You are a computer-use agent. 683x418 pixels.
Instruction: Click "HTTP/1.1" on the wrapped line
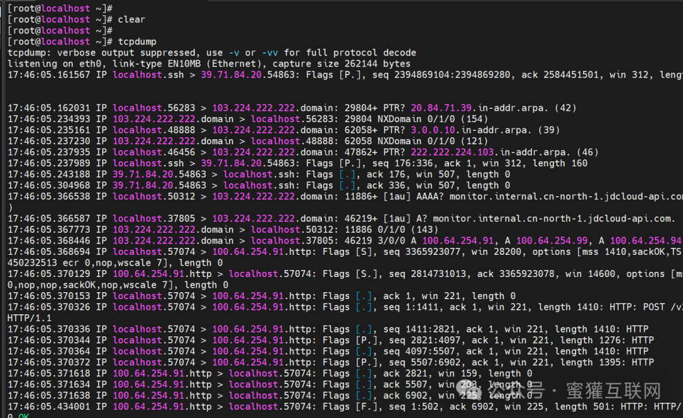click(29, 318)
